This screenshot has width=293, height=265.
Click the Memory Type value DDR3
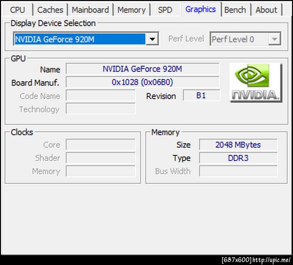[238, 158]
